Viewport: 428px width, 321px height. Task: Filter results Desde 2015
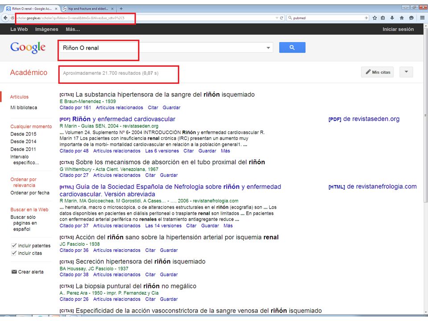pyautogui.click(x=23, y=134)
